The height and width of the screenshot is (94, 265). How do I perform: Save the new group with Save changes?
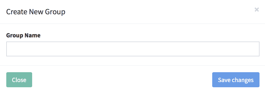tap(236, 80)
